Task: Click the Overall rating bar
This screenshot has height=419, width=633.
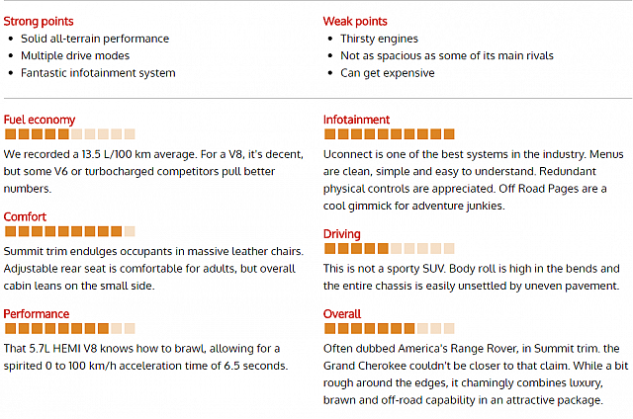Action: (x=390, y=328)
